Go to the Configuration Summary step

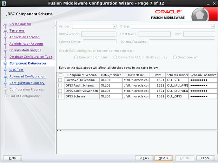(x=27, y=83)
